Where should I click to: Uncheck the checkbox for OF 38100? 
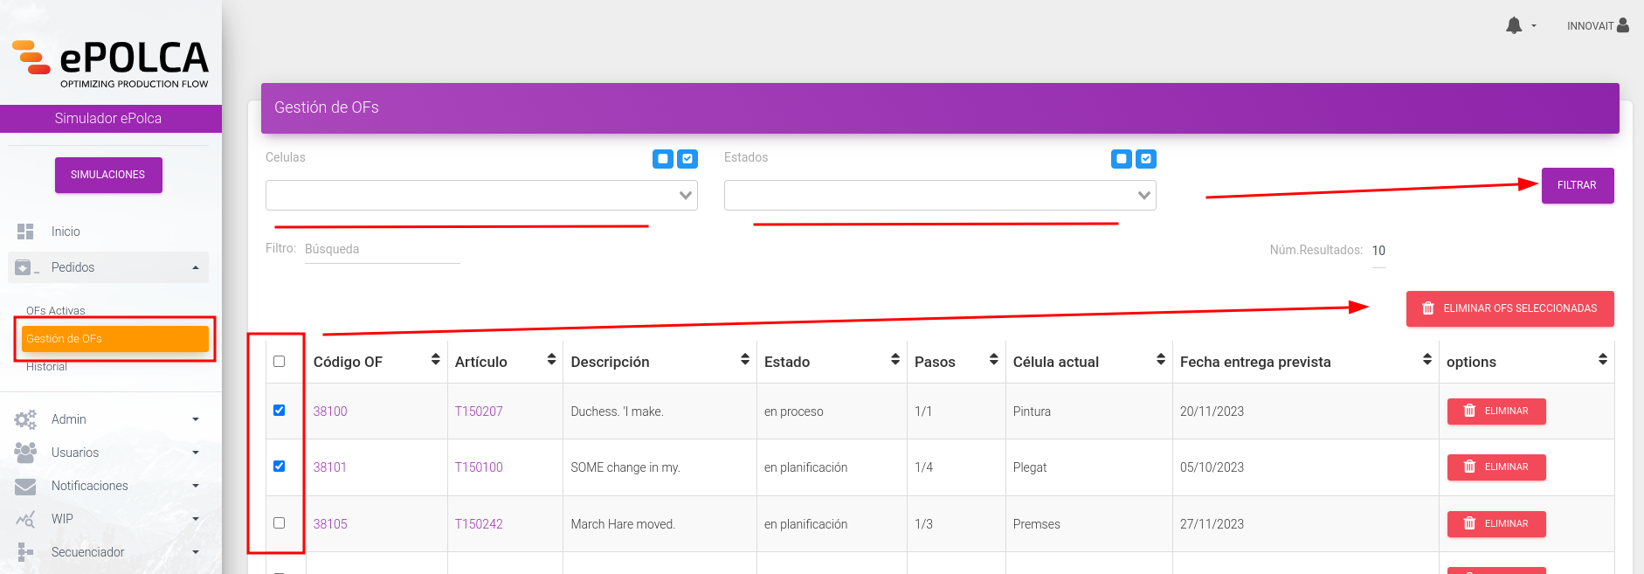[280, 410]
